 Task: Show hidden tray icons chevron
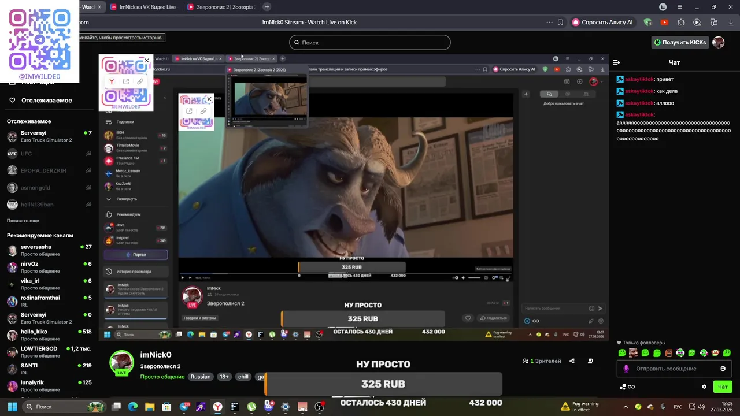(x=626, y=407)
